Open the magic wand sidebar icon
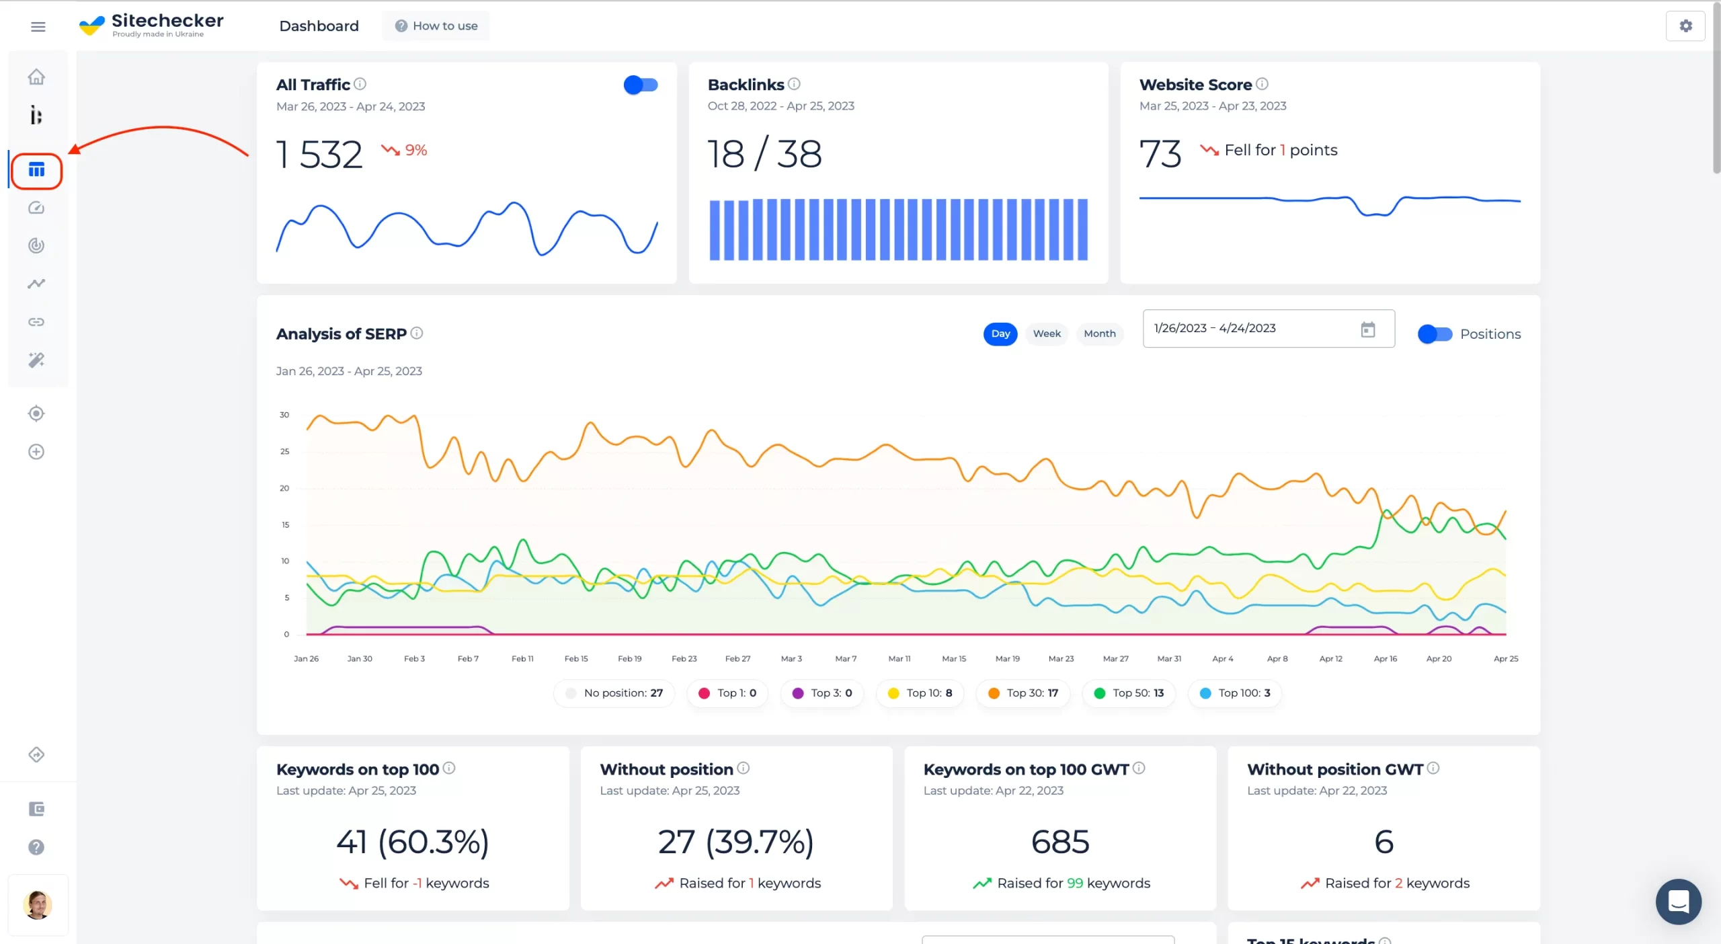This screenshot has width=1721, height=944. [x=36, y=360]
